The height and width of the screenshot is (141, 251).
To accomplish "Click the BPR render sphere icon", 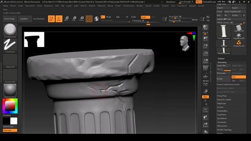I will 206,27.
